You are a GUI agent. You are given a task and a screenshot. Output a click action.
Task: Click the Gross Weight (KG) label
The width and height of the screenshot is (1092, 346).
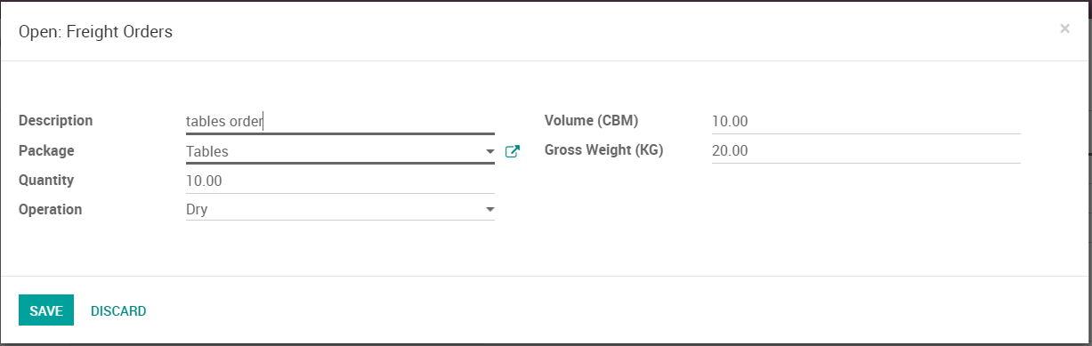(x=604, y=149)
